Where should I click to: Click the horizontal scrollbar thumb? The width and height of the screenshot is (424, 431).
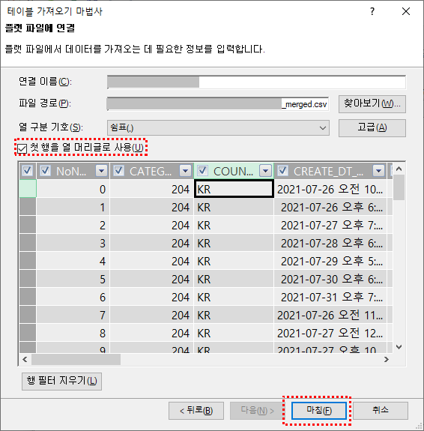coord(76,359)
